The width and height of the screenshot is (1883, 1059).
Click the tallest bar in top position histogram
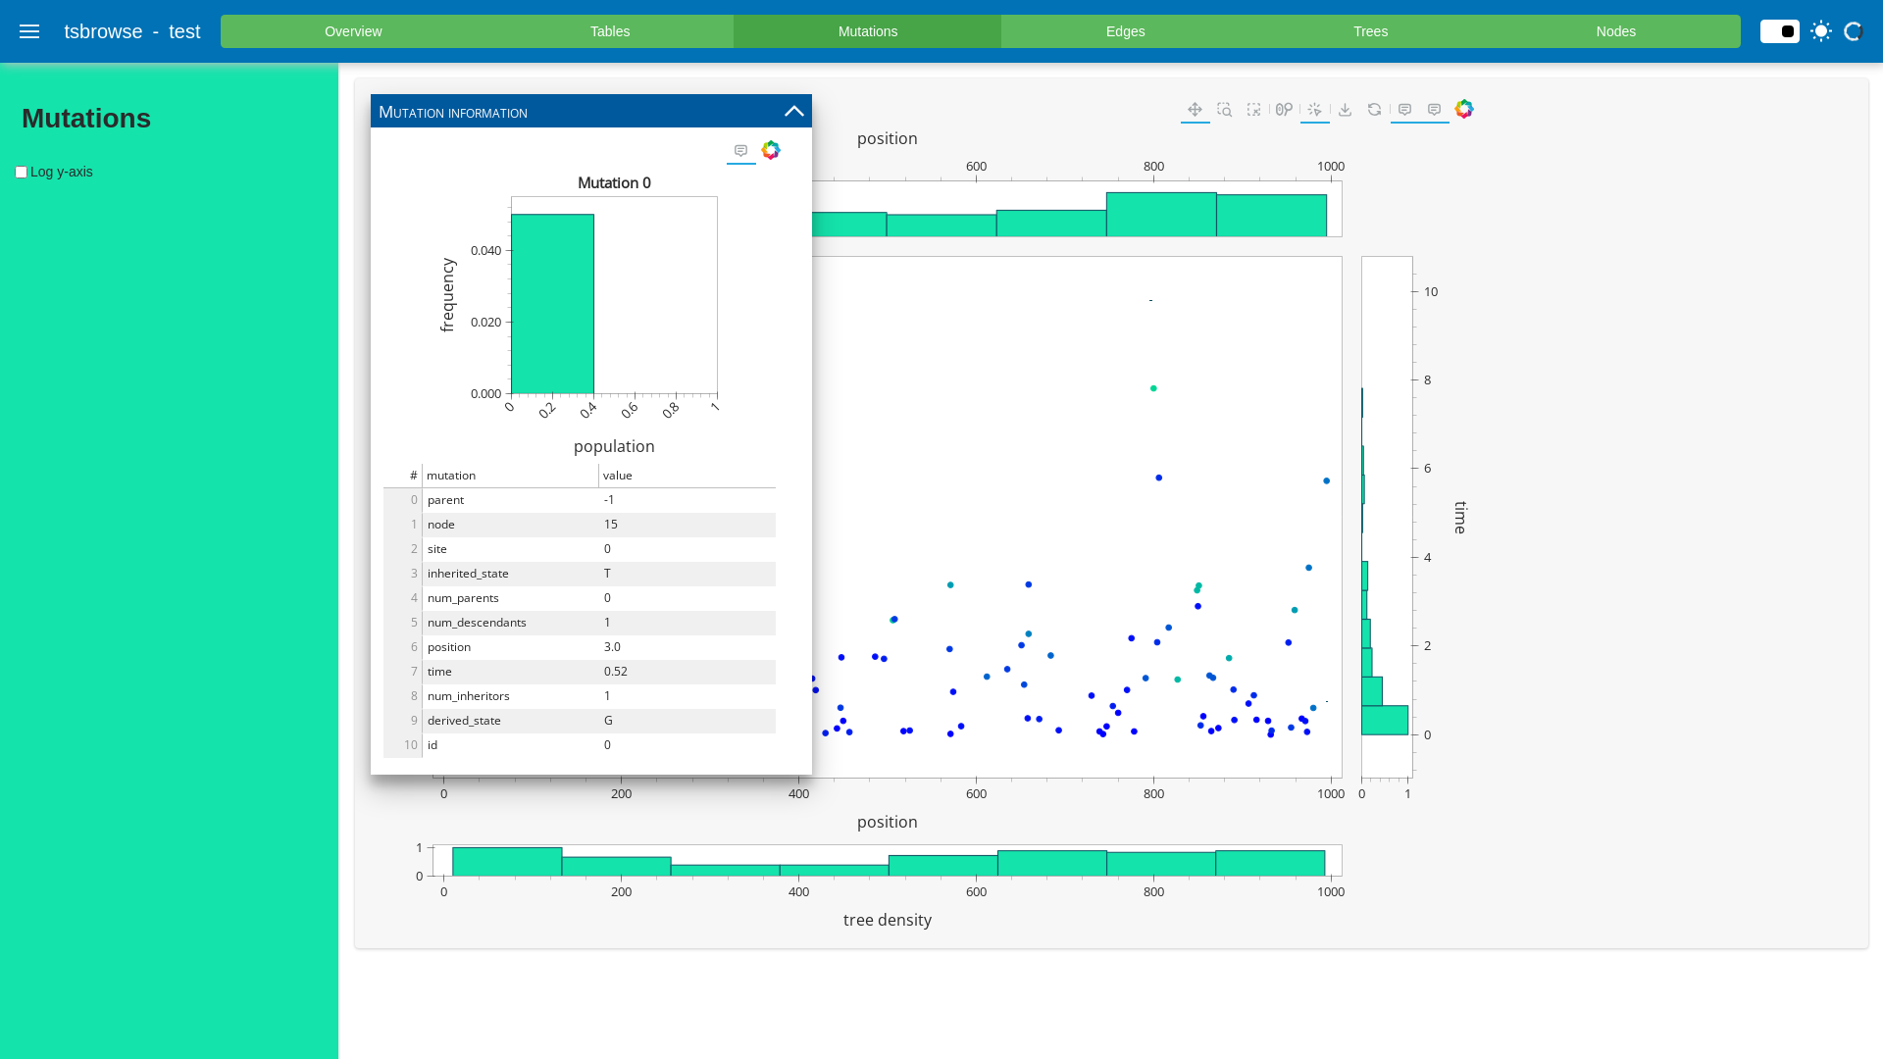click(1161, 214)
